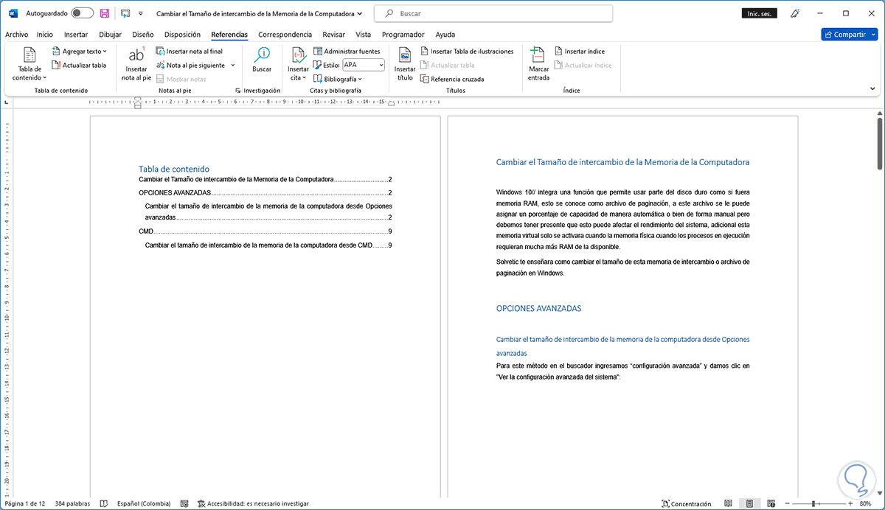885x510 pixels.
Task: Open the Archivo menu
Action: pyautogui.click(x=16, y=34)
